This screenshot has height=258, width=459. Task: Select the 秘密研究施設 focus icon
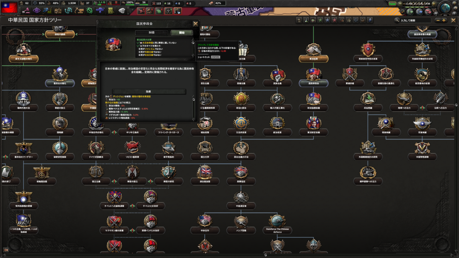click(x=60, y=148)
